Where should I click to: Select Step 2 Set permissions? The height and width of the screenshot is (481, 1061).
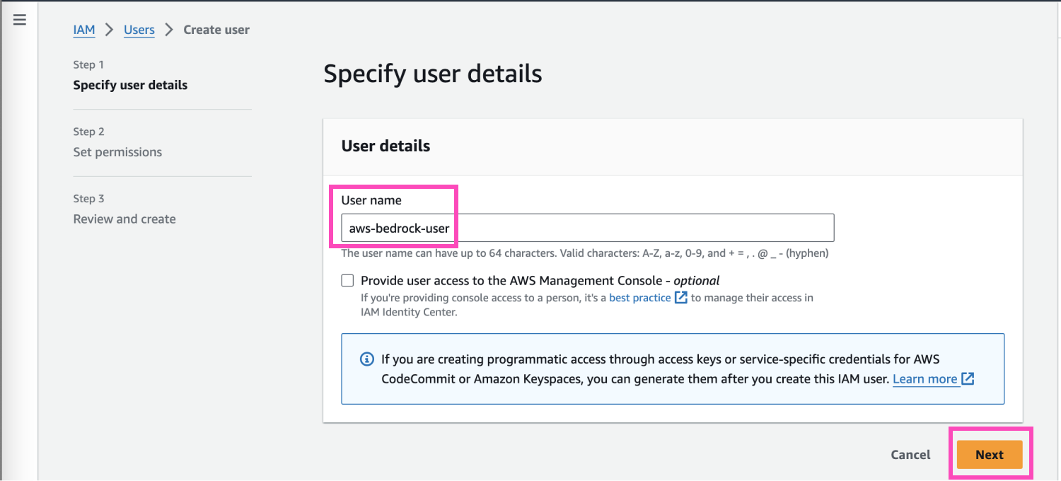(117, 151)
